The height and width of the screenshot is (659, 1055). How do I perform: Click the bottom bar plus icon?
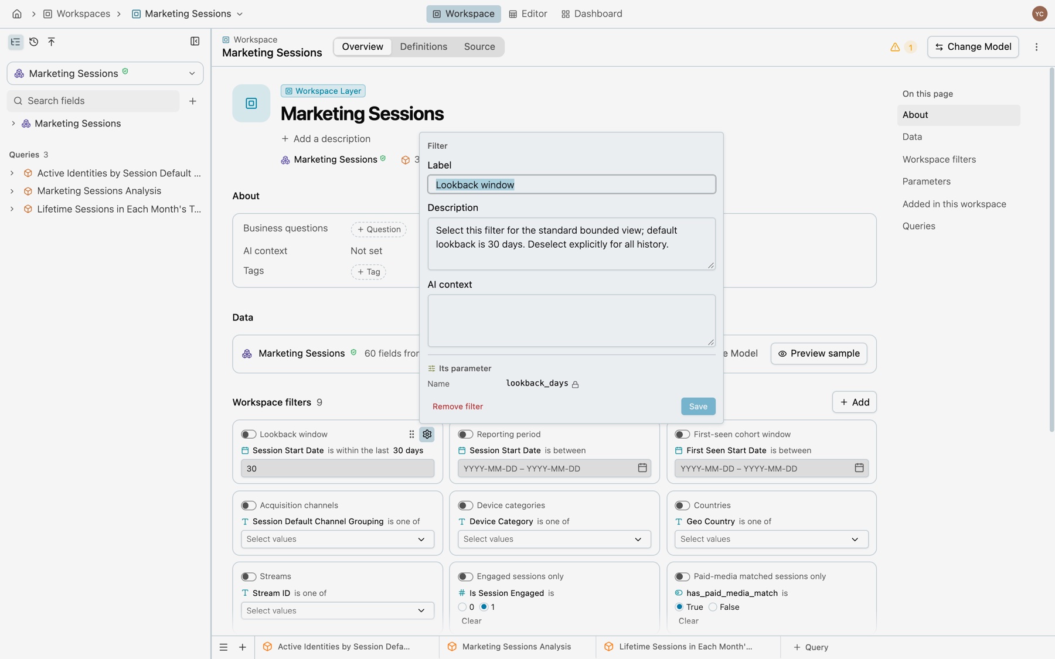242,647
